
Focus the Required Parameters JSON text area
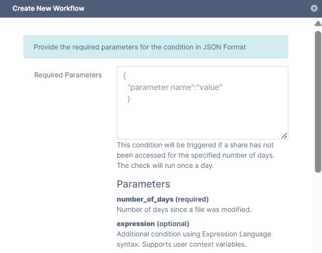[x=202, y=113]
